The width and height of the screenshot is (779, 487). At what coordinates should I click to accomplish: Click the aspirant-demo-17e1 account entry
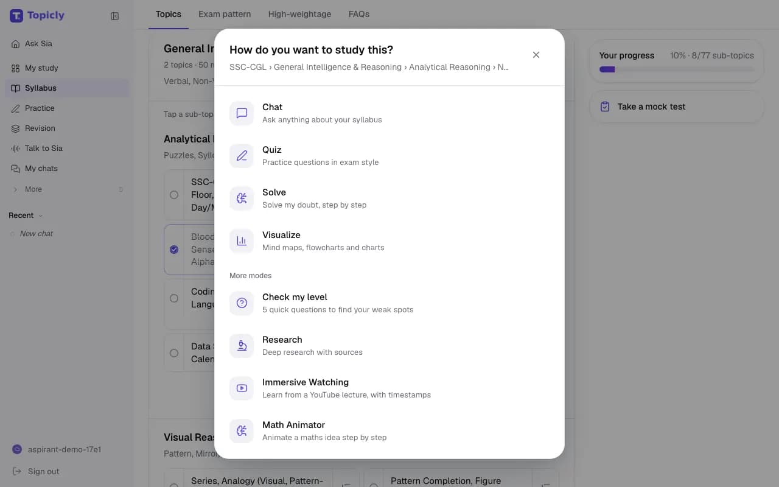click(x=57, y=450)
